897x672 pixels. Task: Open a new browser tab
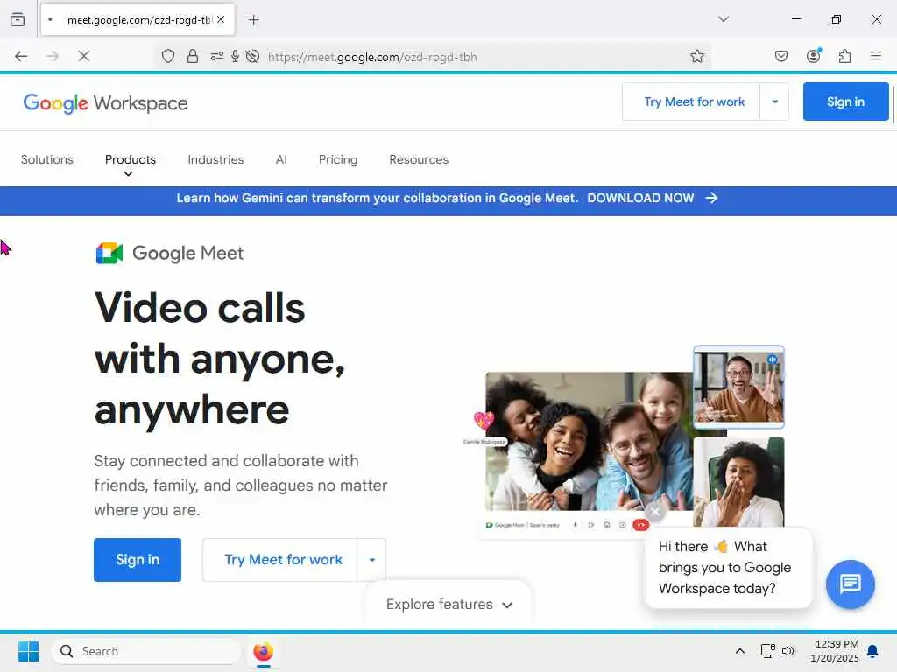(x=253, y=20)
